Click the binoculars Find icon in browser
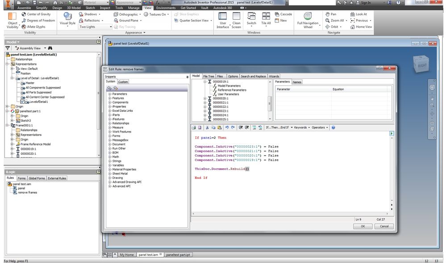446x263 pixels. pos(50,48)
